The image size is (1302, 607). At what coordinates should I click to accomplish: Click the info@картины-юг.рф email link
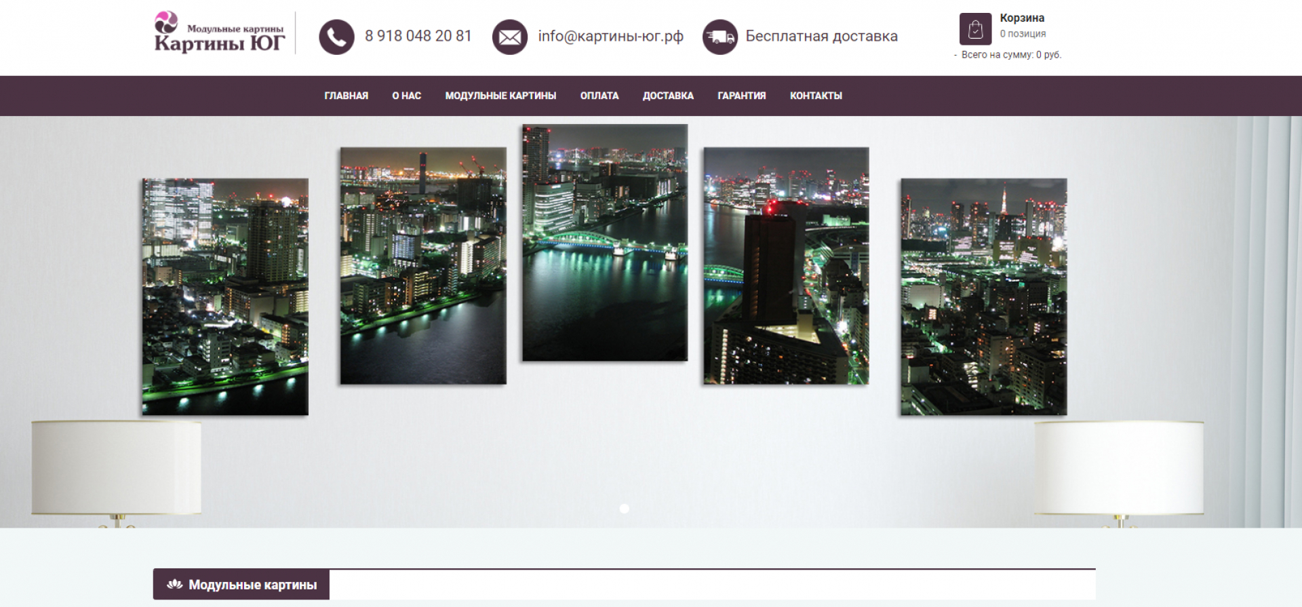click(x=610, y=36)
